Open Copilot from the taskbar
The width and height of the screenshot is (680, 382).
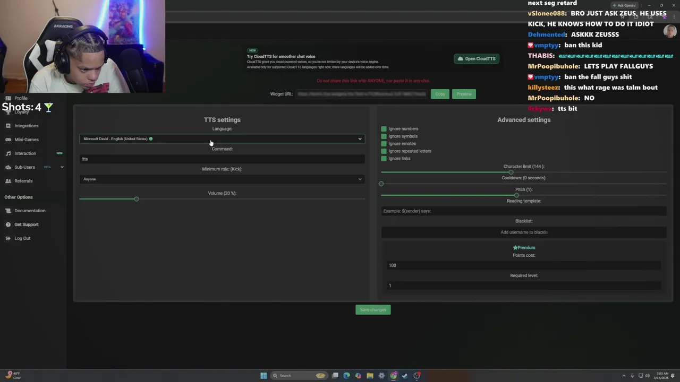[x=358, y=376]
